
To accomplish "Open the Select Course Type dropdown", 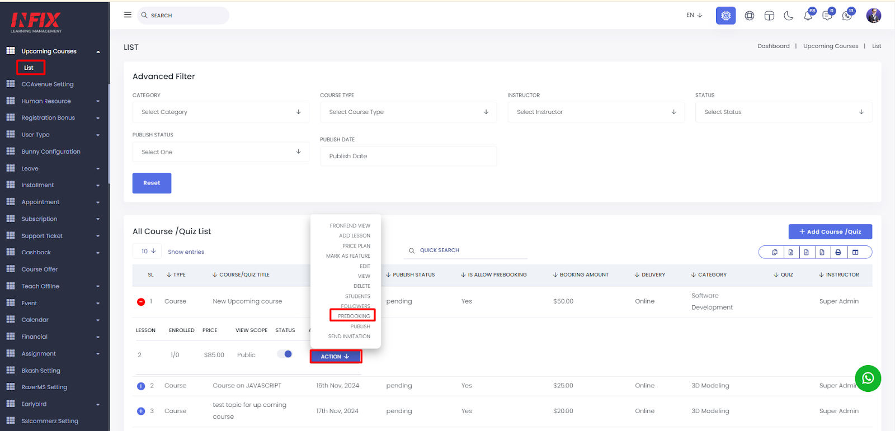I will (408, 112).
